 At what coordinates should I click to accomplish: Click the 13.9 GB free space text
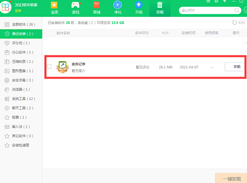click(x=118, y=23)
